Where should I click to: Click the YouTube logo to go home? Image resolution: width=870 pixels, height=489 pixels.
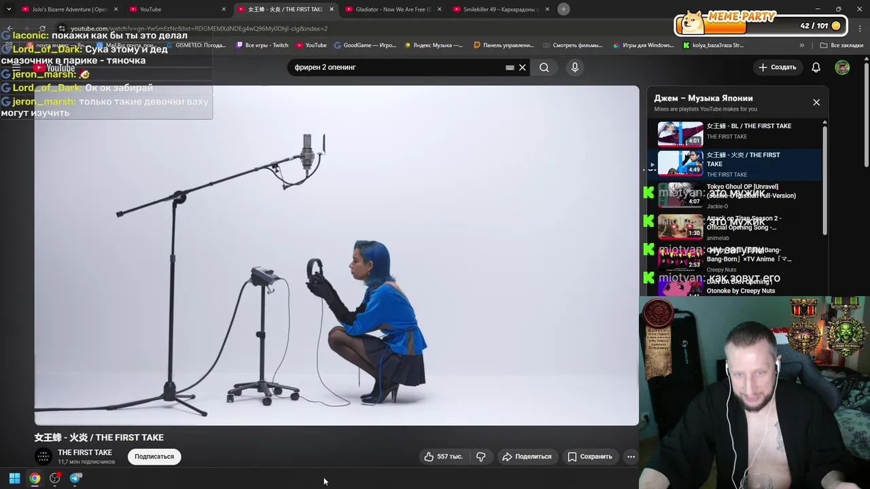[x=56, y=68]
